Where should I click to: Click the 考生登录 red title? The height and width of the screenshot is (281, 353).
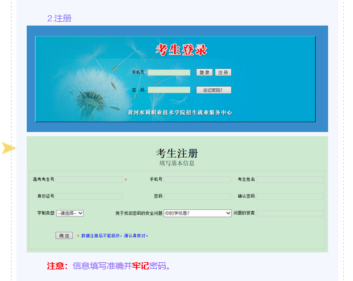point(182,50)
